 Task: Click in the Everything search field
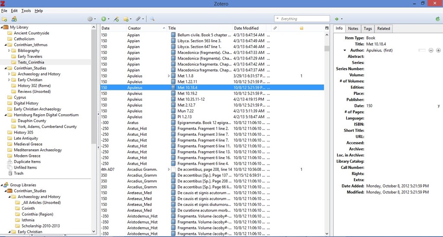click(x=303, y=19)
